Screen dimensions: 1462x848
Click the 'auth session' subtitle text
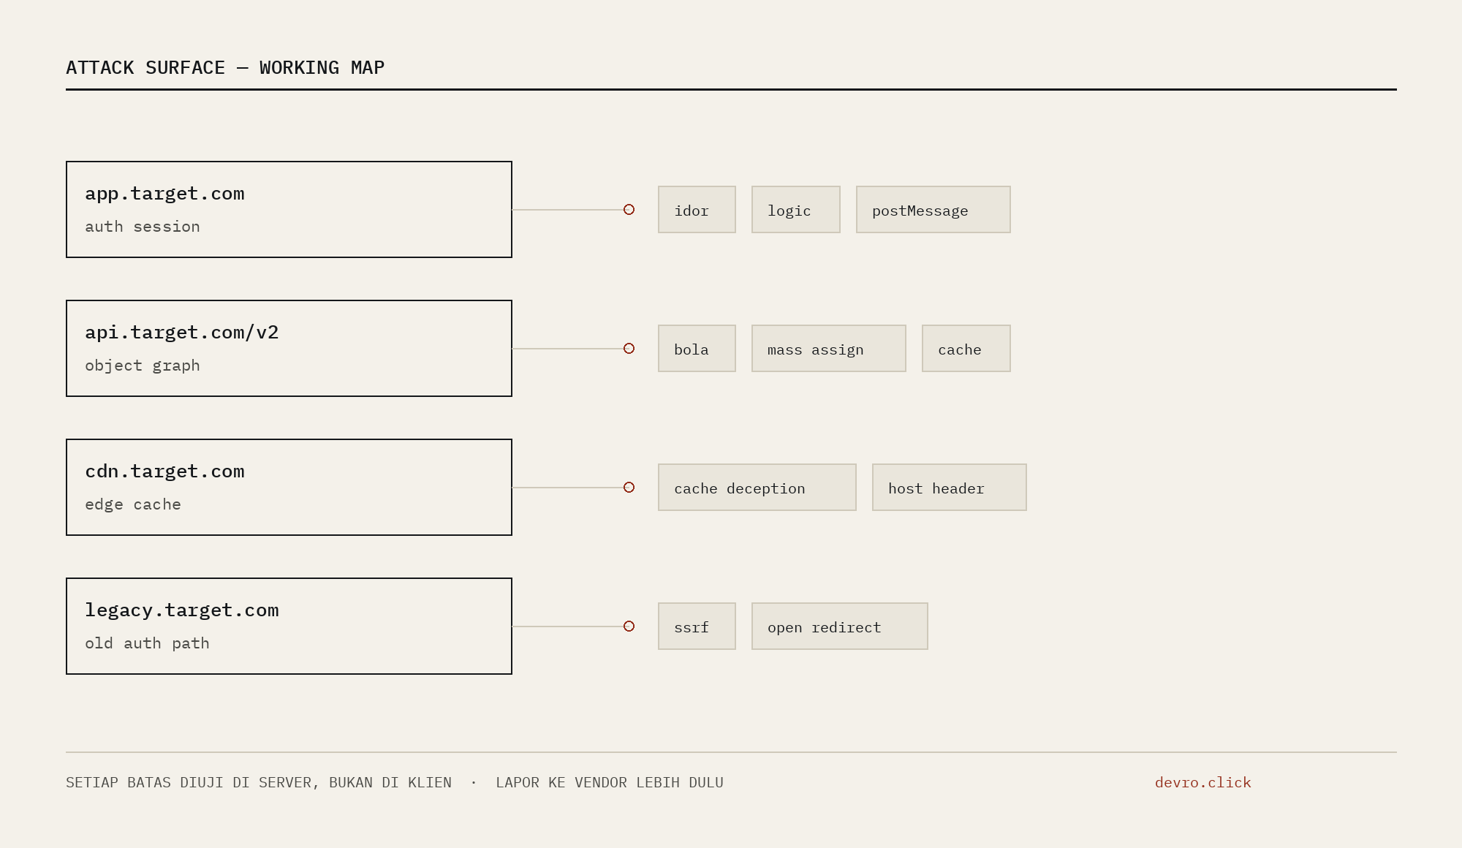pyautogui.click(x=143, y=227)
